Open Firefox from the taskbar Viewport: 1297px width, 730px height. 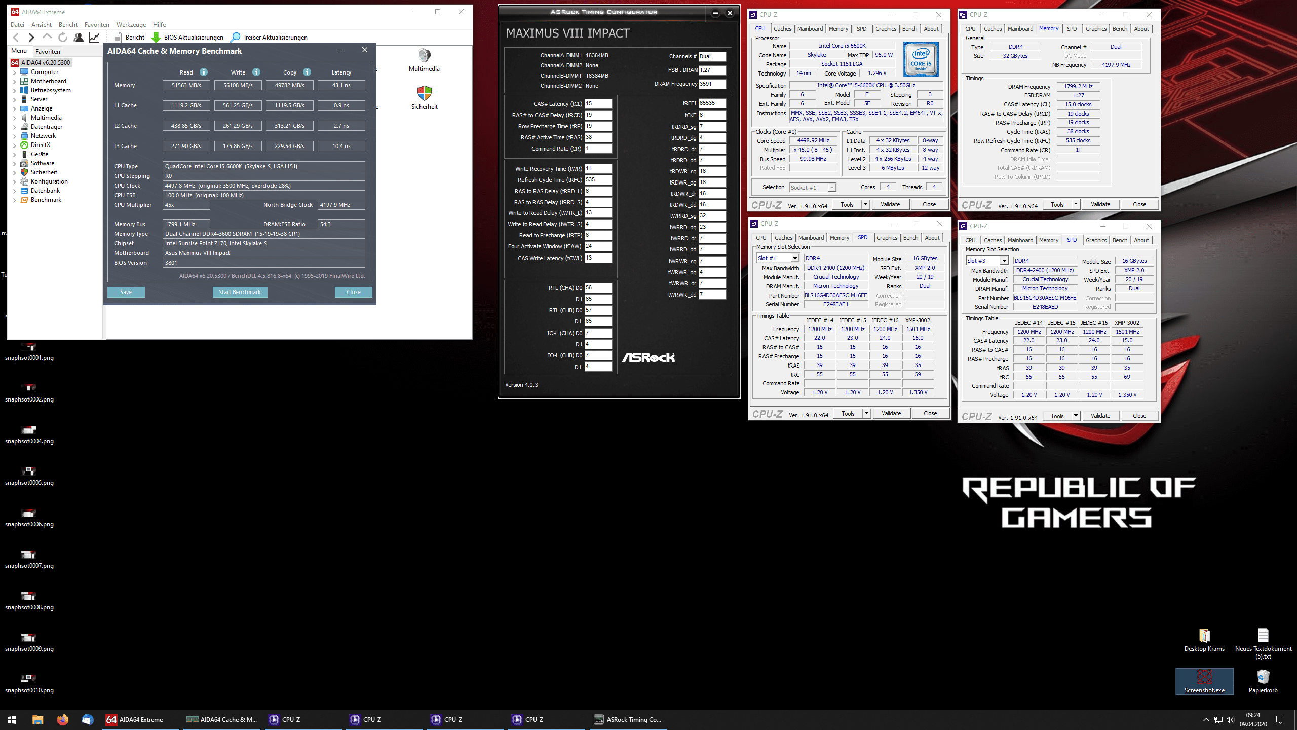click(x=62, y=719)
